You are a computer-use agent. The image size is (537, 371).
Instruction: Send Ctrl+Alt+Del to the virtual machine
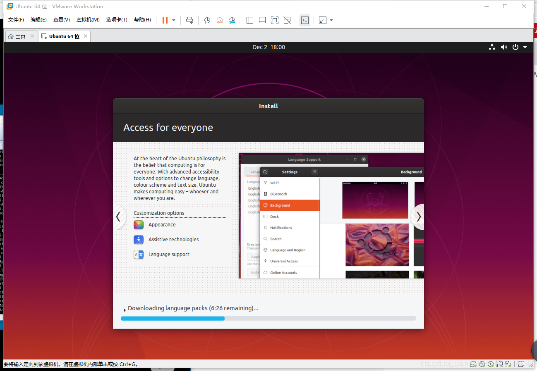pos(189,20)
